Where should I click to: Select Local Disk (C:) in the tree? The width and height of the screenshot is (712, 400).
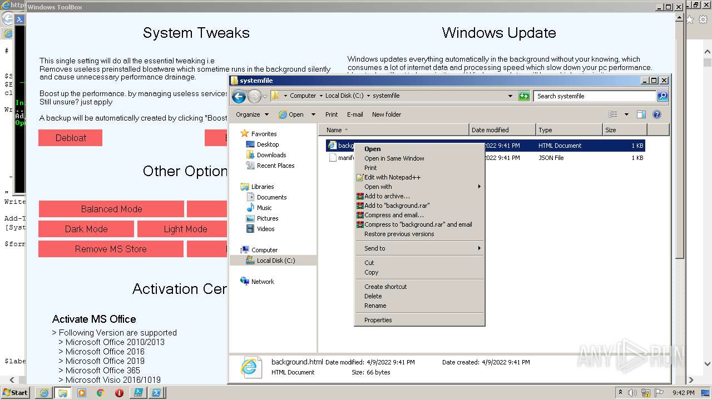point(276,261)
